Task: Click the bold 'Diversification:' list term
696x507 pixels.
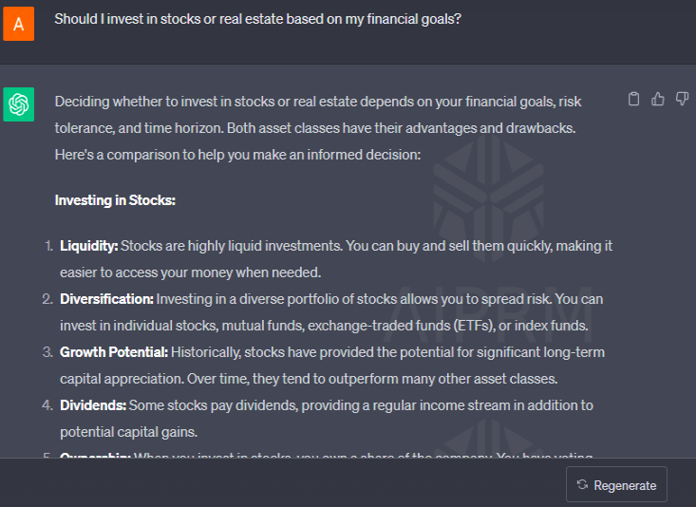Action: [106, 299]
